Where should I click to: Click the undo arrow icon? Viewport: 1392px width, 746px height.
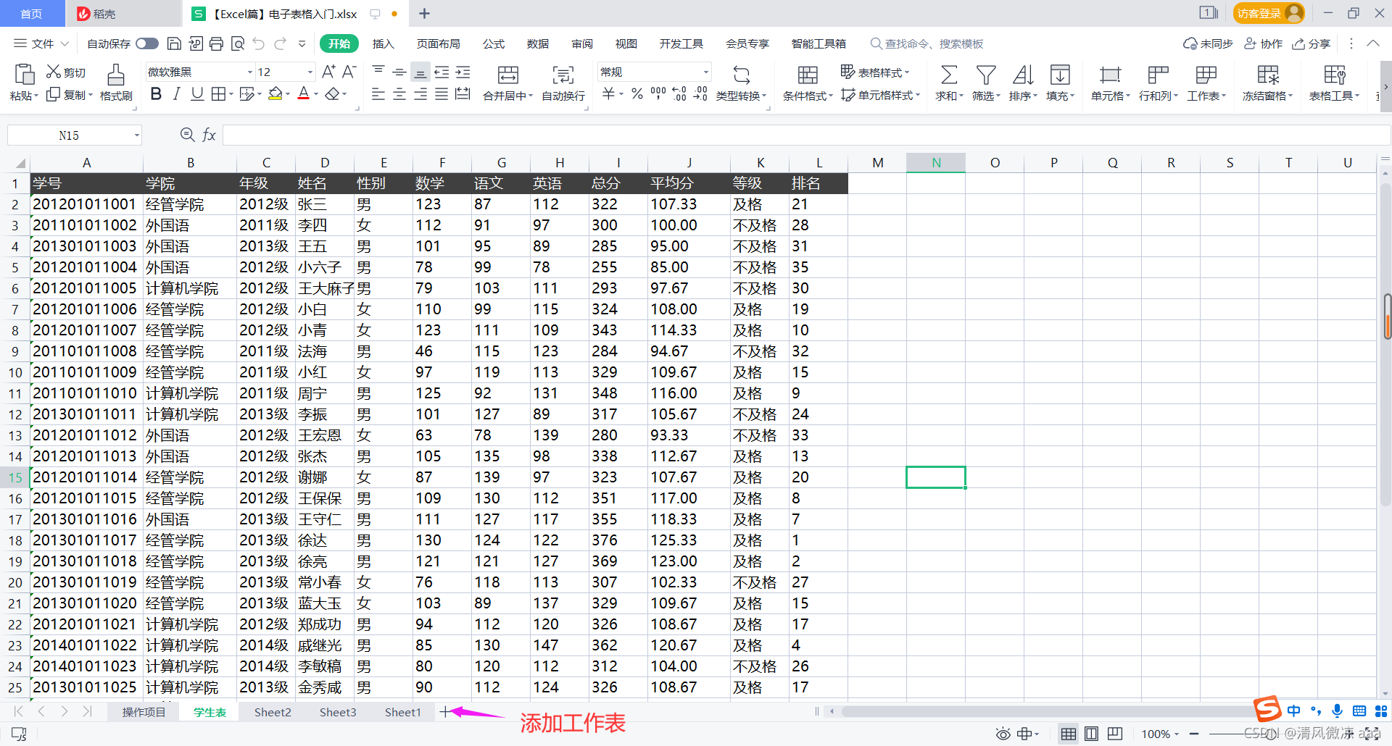259,43
